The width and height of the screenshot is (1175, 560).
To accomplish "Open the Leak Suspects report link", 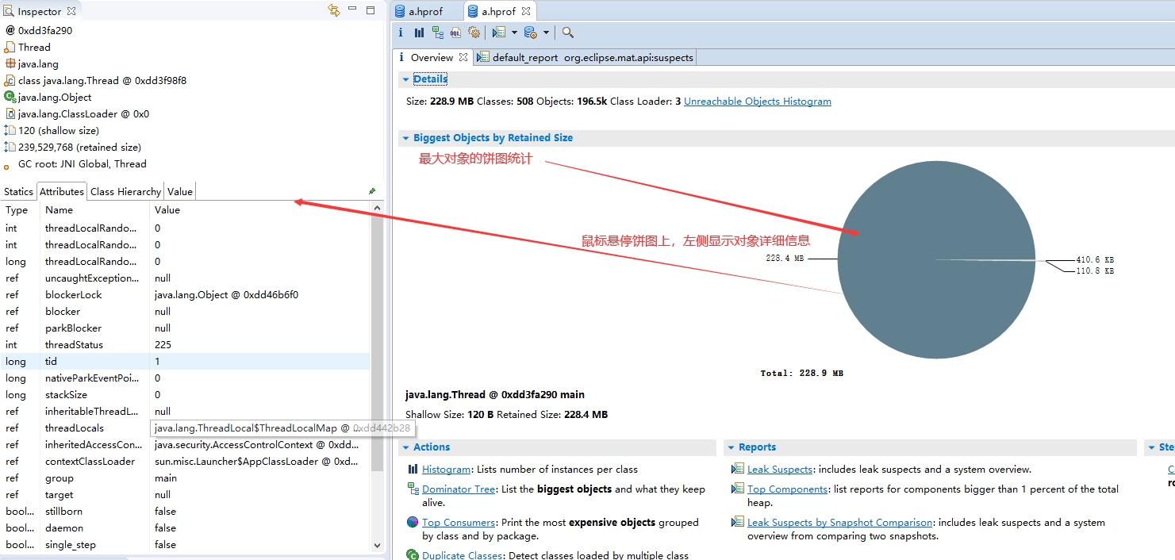I will point(780,470).
